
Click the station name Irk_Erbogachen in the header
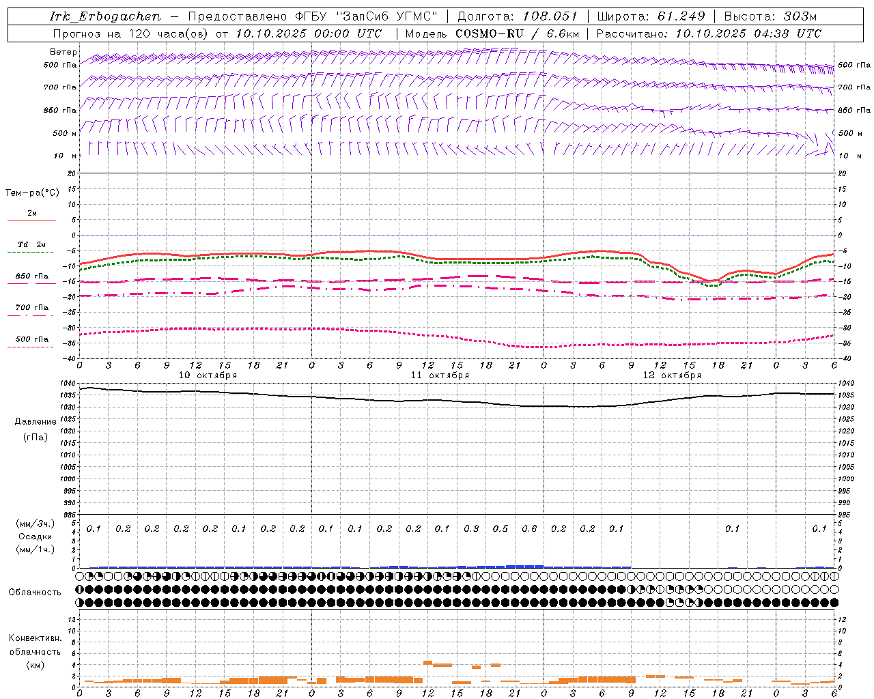[x=106, y=16]
